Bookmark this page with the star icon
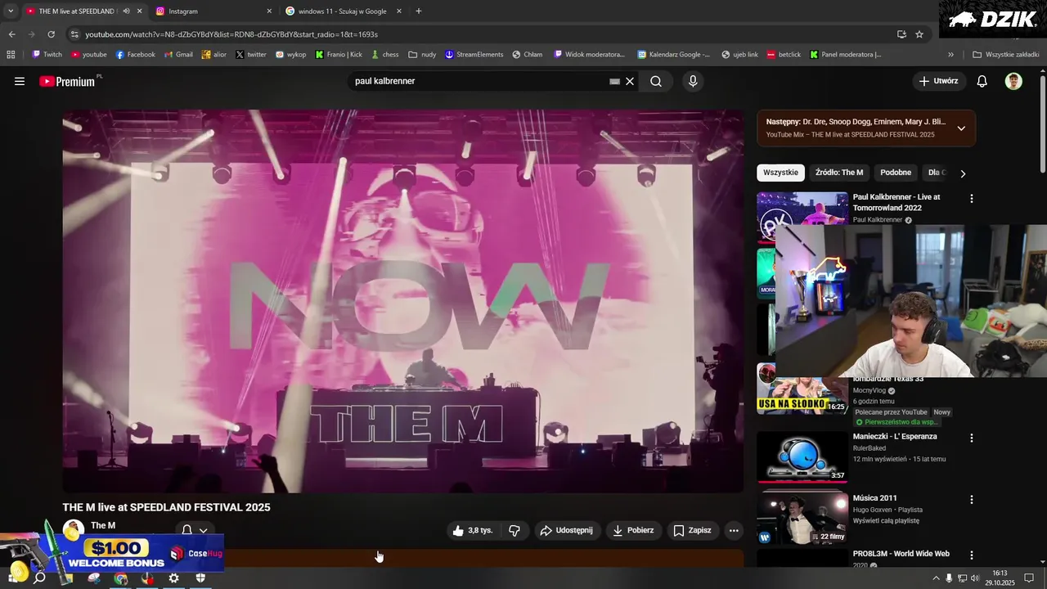The height and width of the screenshot is (589, 1047). [919, 34]
